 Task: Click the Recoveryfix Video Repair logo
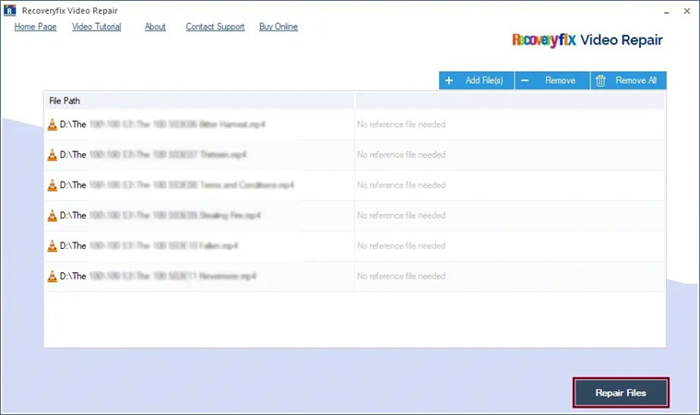[x=587, y=41]
